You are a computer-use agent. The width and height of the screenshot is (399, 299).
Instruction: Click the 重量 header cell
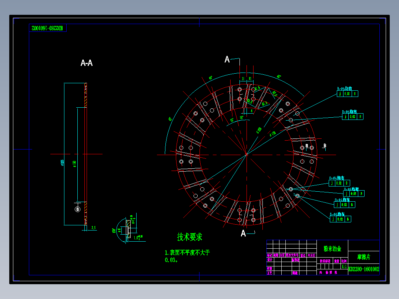pyautogui.click(x=337, y=261)
